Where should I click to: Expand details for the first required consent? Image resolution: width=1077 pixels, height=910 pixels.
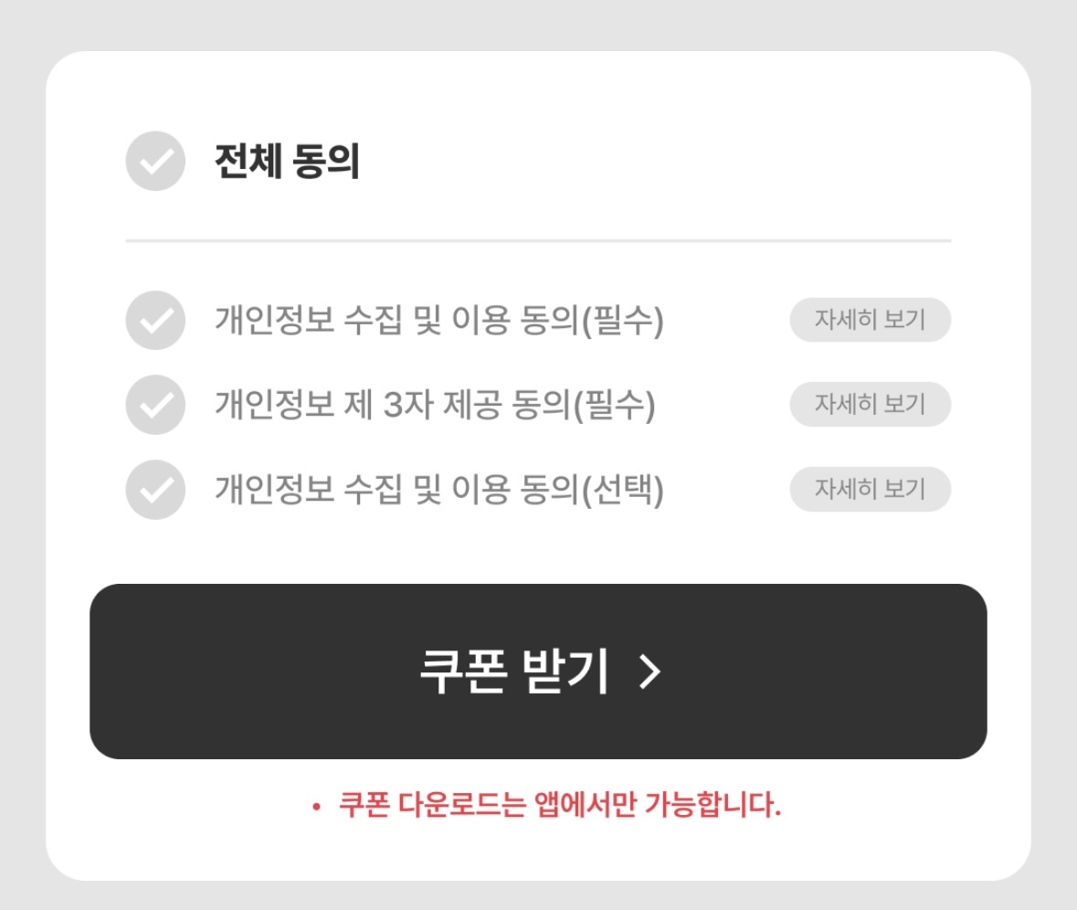(x=870, y=320)
